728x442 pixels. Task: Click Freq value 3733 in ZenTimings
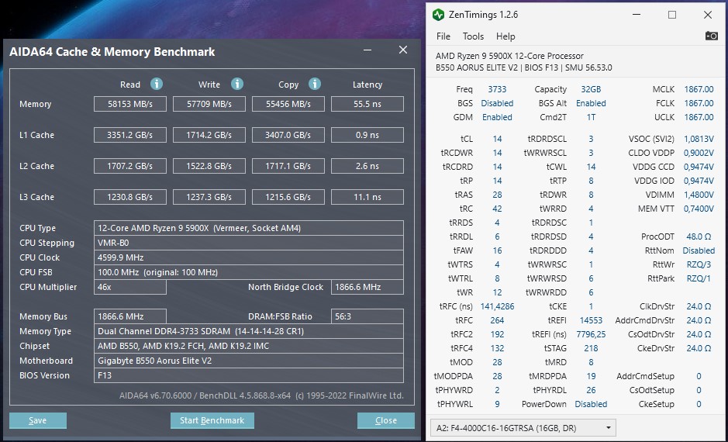coord(497,89)
